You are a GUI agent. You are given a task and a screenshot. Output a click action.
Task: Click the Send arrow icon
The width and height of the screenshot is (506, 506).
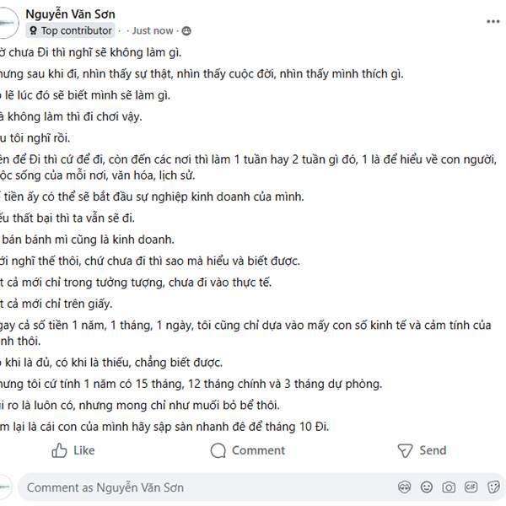pyautogui.click(x=405, y=450)
